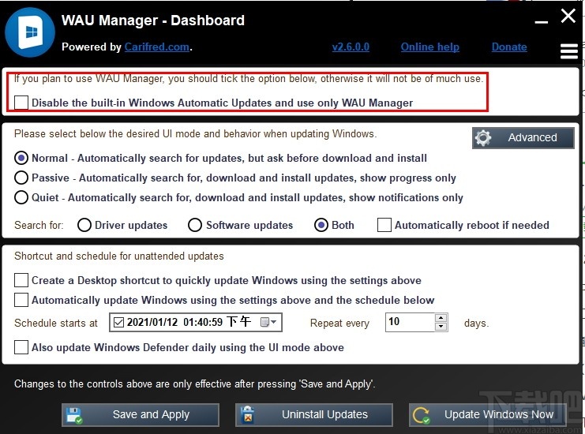Open the Online help link

(x=429, y=47)
